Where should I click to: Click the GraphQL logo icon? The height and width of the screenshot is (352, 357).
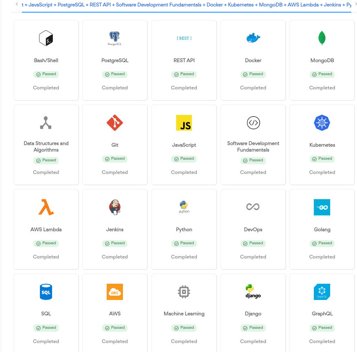(x=322, y=292)
